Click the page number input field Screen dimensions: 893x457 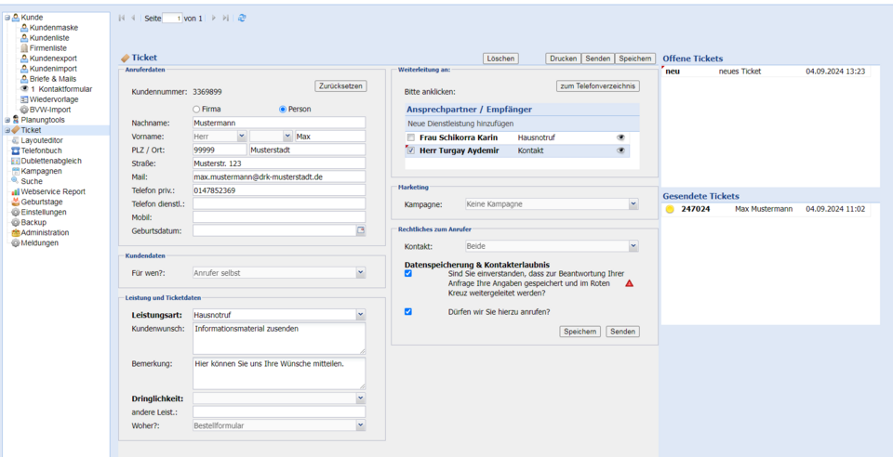[172, 19]
